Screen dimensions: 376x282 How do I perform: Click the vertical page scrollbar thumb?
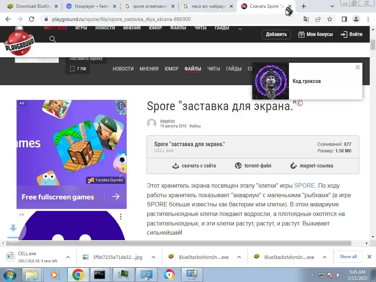coord(373,45)
